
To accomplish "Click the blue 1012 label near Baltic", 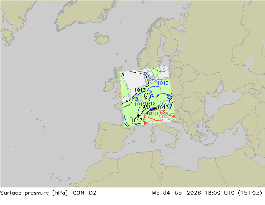I will tap(163, 83).
